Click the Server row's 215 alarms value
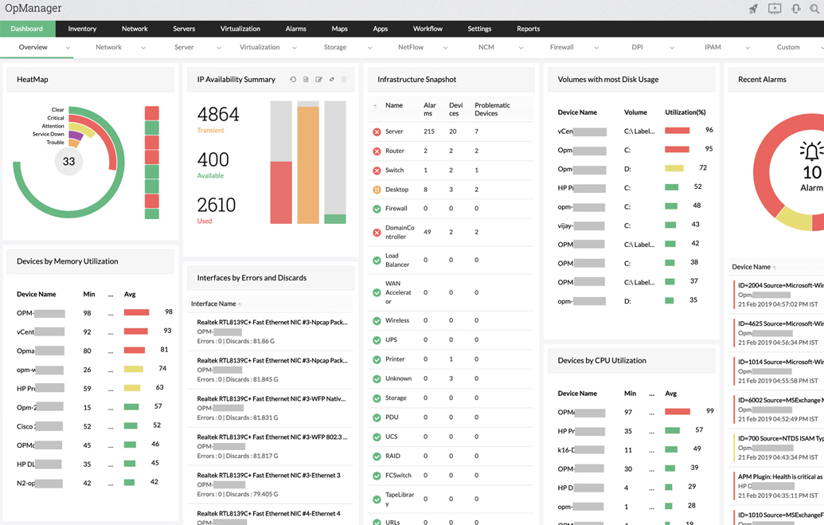 429,131
